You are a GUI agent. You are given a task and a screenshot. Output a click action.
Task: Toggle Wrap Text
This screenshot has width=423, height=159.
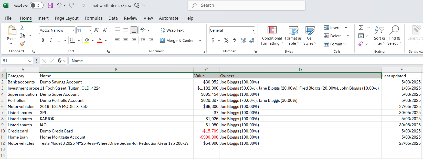172,30
